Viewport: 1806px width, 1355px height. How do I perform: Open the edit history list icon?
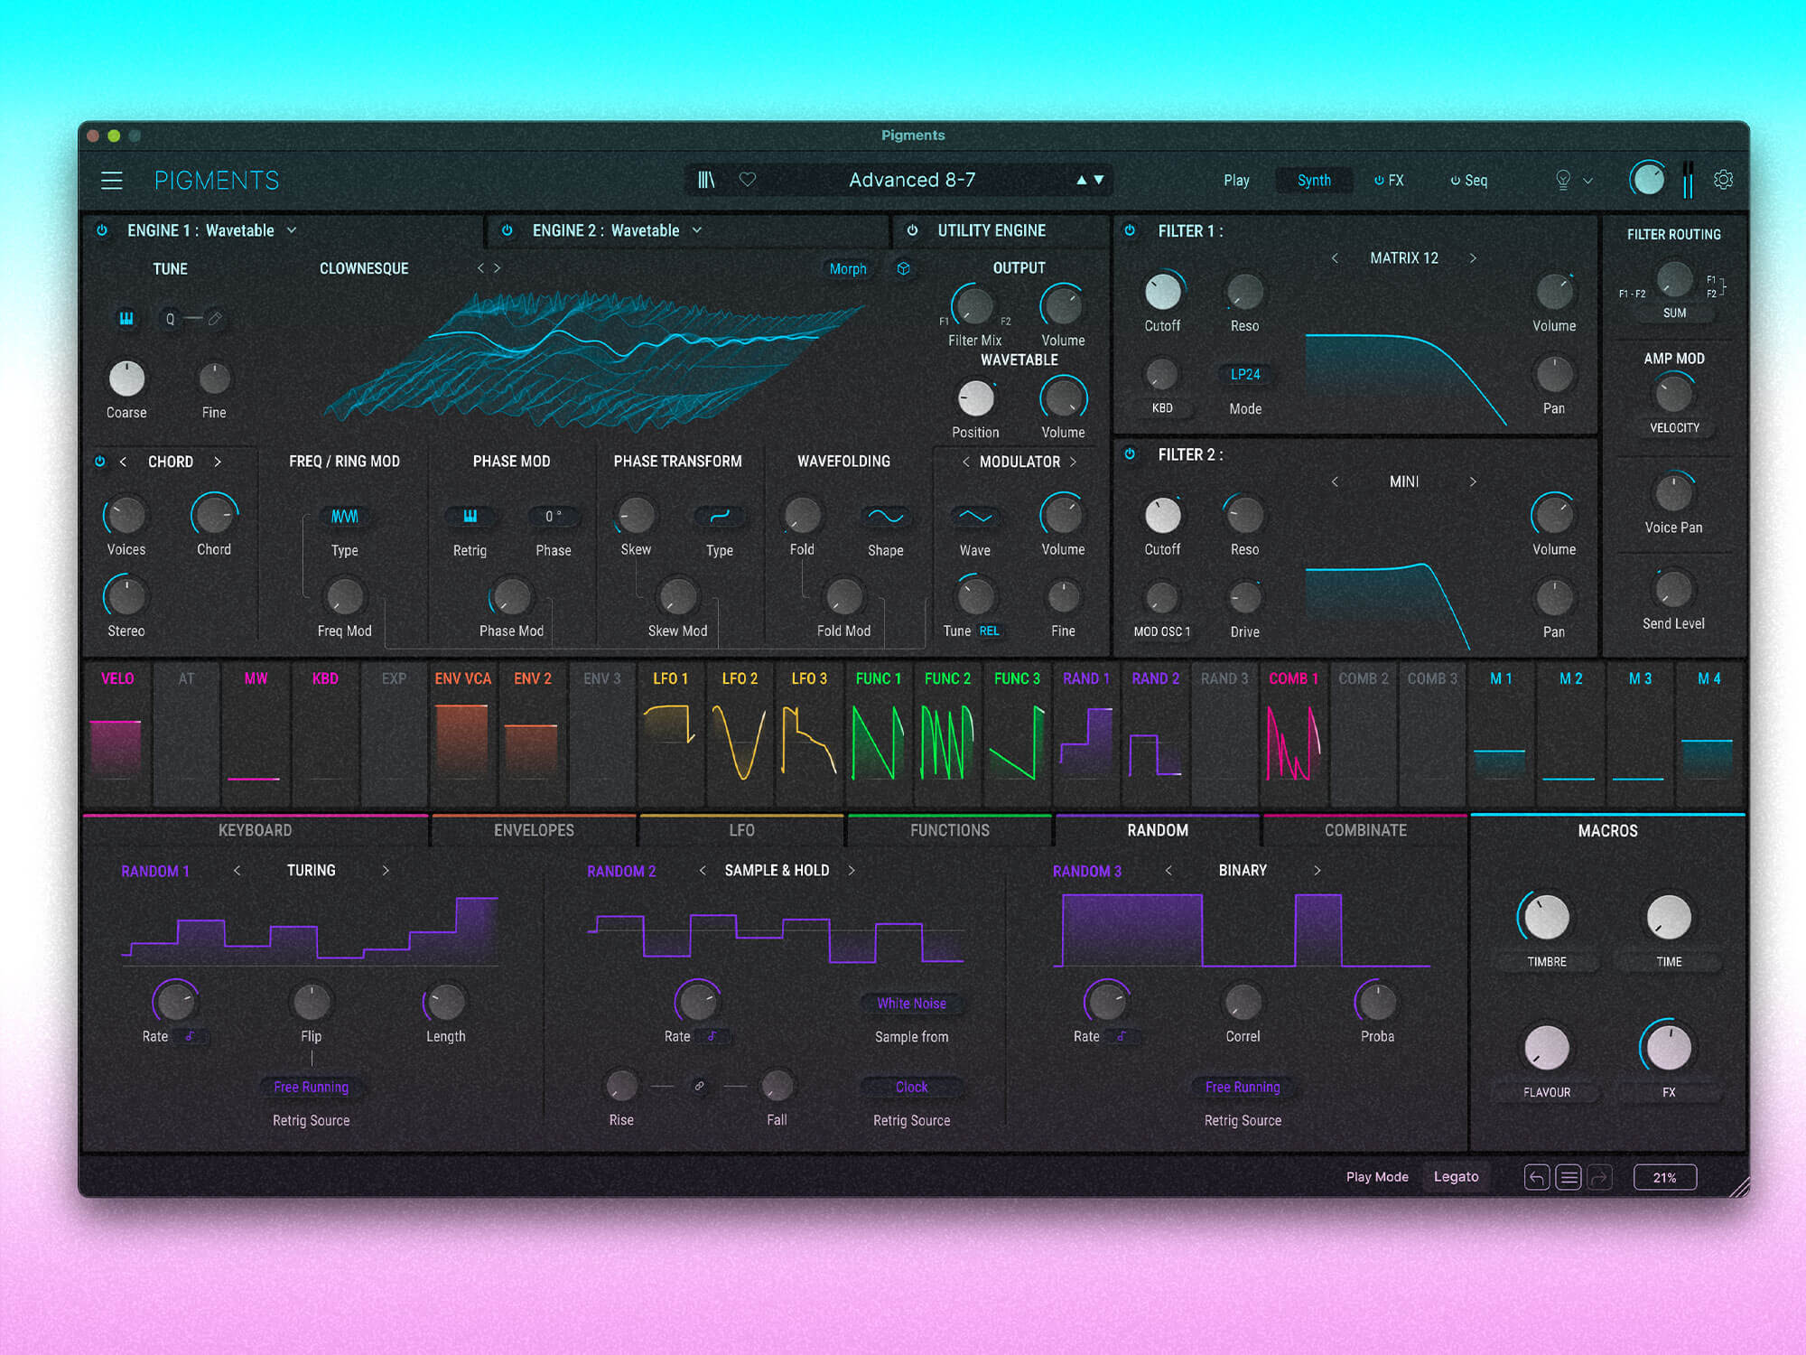pyautogui.click(x=1569, y=1177)
